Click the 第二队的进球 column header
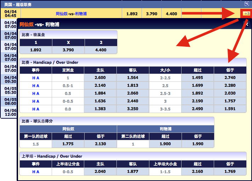The height and width of the screenshot is (181, 252). (x=133, y=136)
